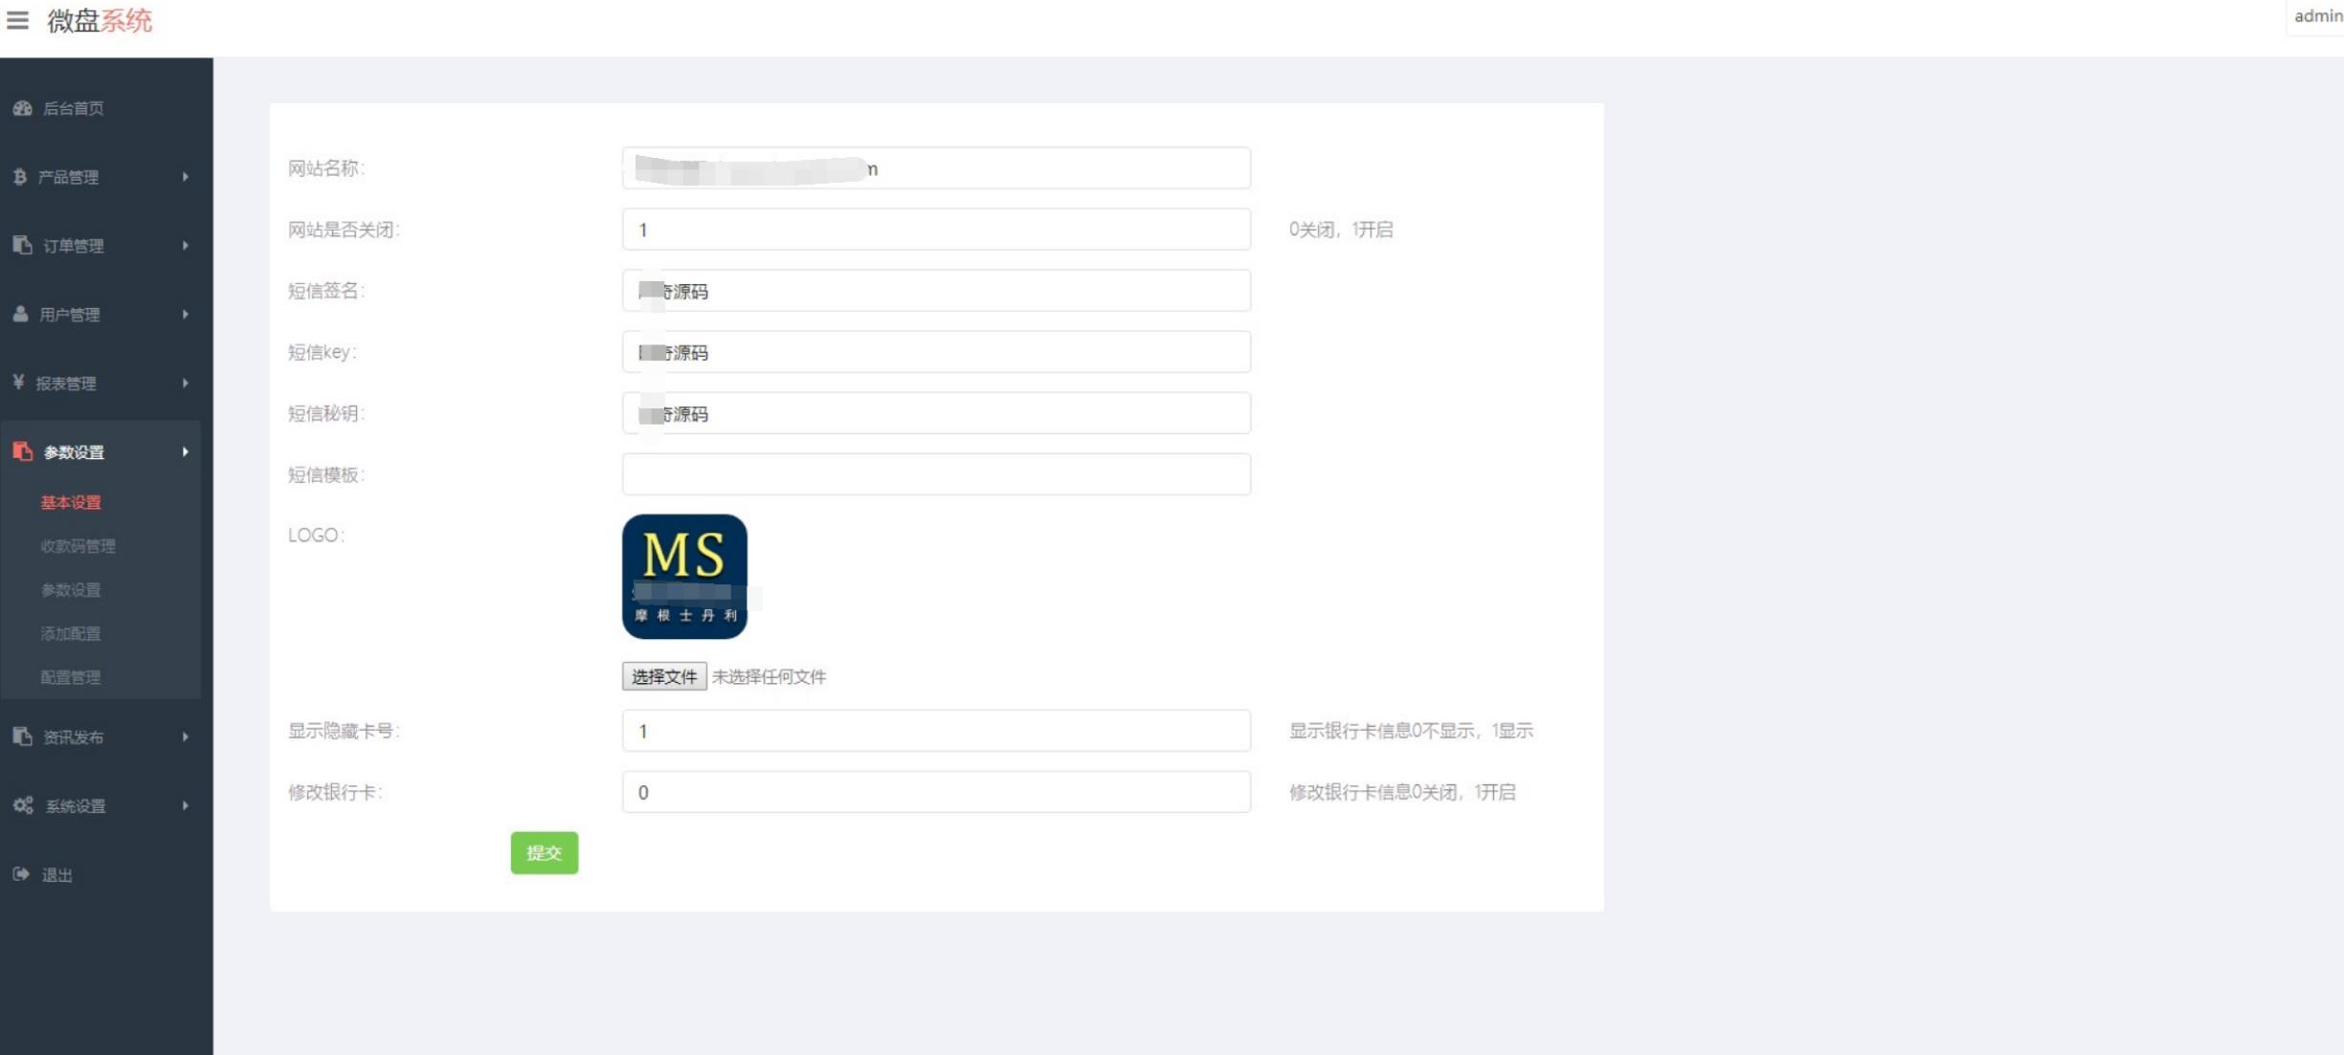Click 退出 to log out
Viewport: 2344px width, 1055px height.
57,875
